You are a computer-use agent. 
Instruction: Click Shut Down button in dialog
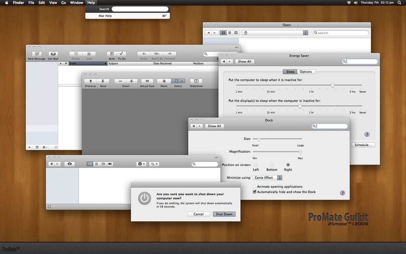point(224,214)
